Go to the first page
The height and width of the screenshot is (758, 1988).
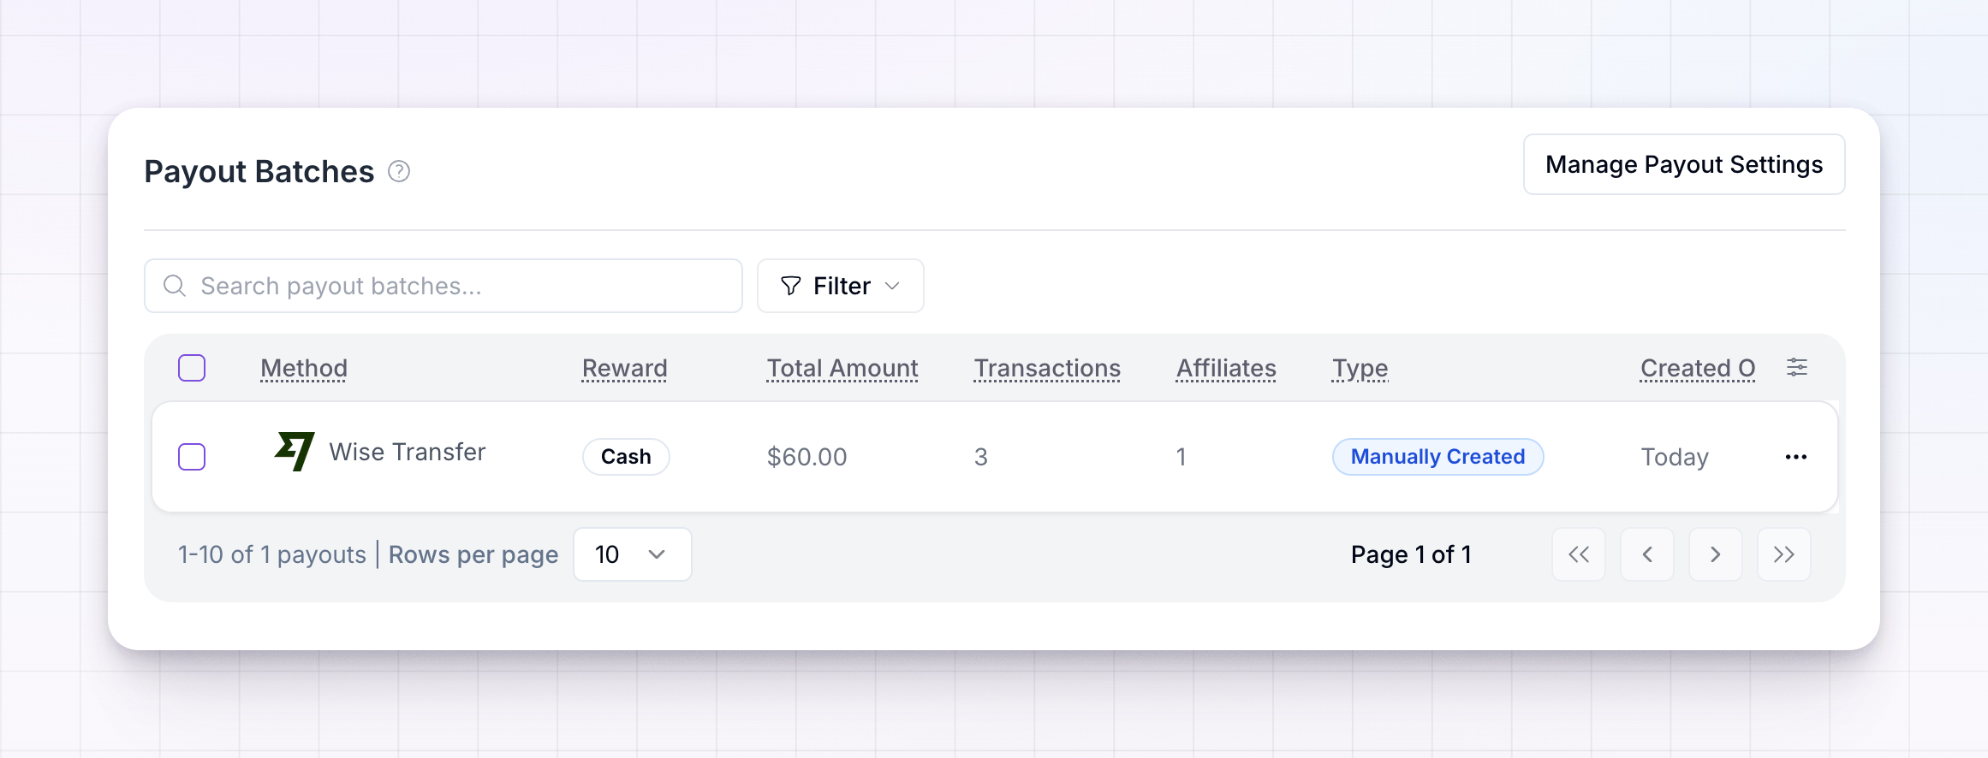(1579, 554)
